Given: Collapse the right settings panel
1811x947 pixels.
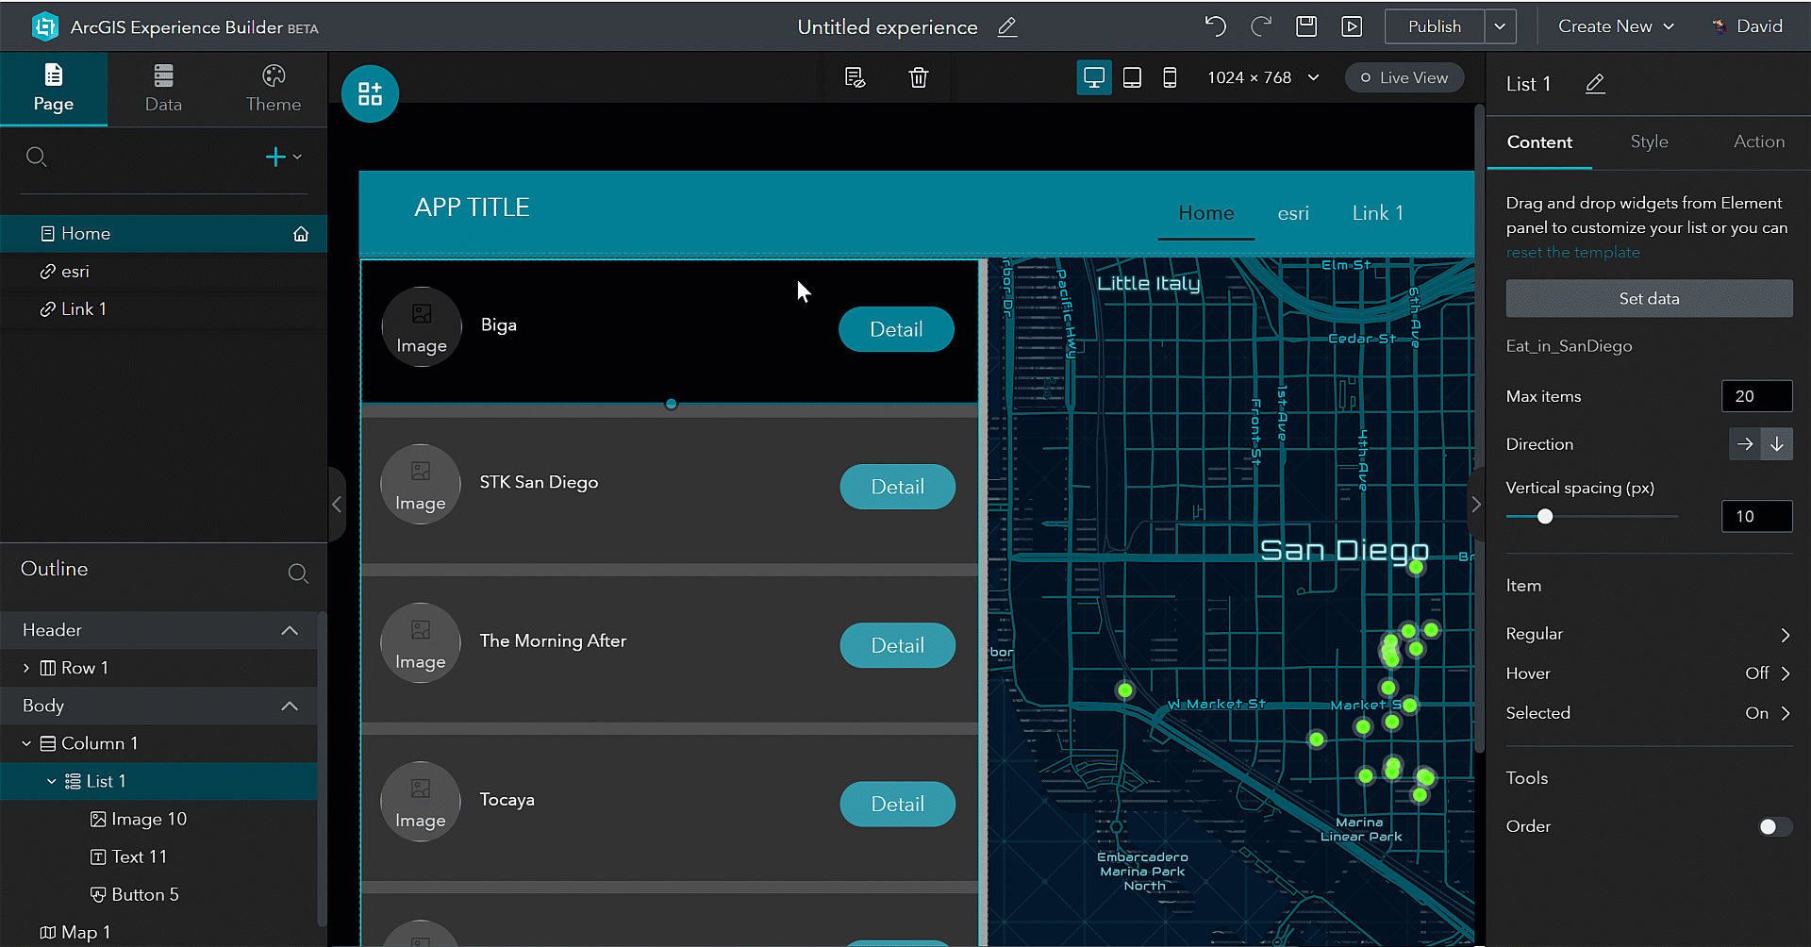Looking at the screenshot, I should 1476,505.
